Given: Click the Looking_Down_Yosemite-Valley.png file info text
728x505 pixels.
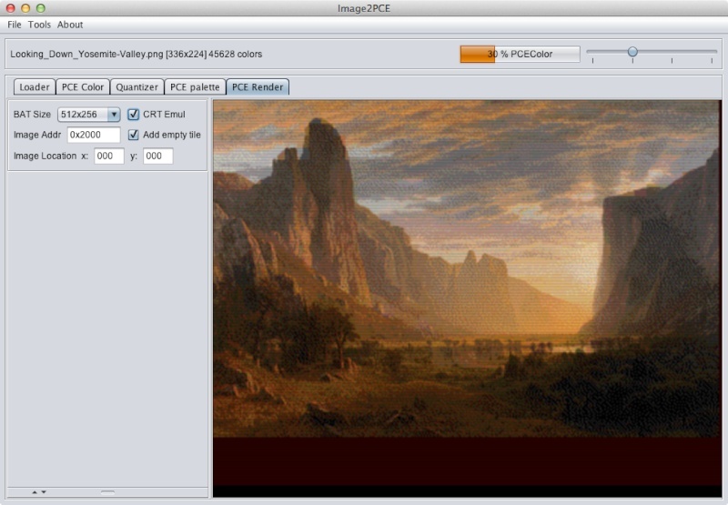Looking at the screenshot, I should pos(136,55).
